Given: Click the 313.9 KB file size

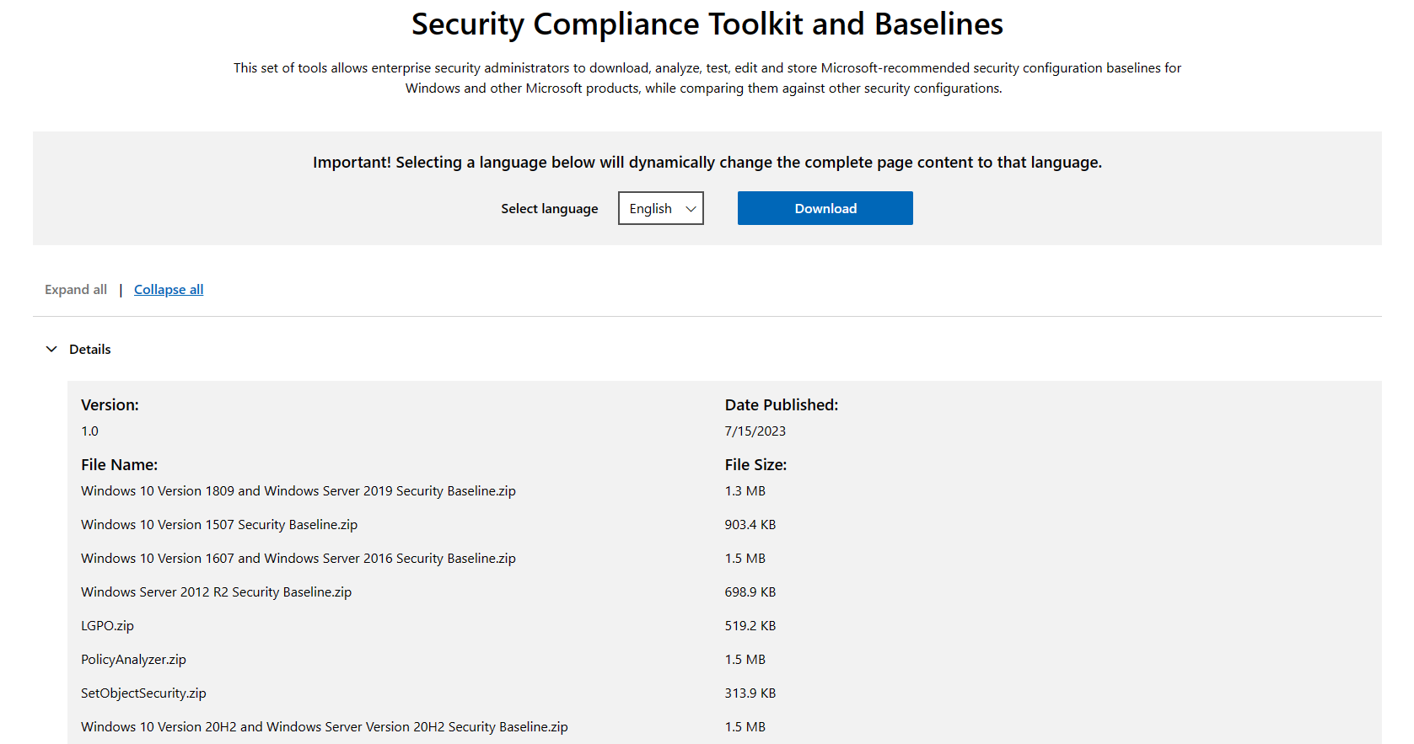Looking at the screenshot, I should 750,693.
